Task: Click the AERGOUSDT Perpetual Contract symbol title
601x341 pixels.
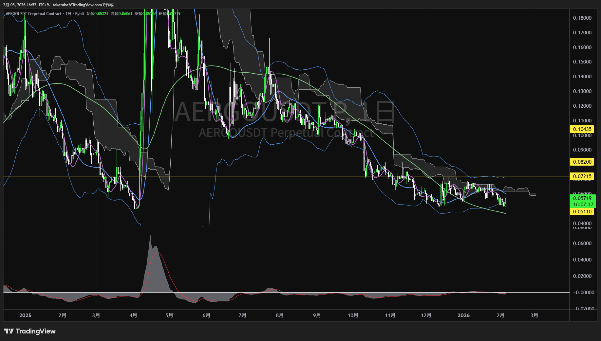Action: (33, 14)
